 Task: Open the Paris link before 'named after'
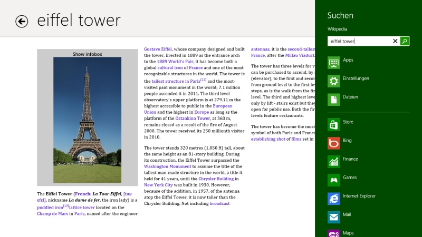[80, 214]
